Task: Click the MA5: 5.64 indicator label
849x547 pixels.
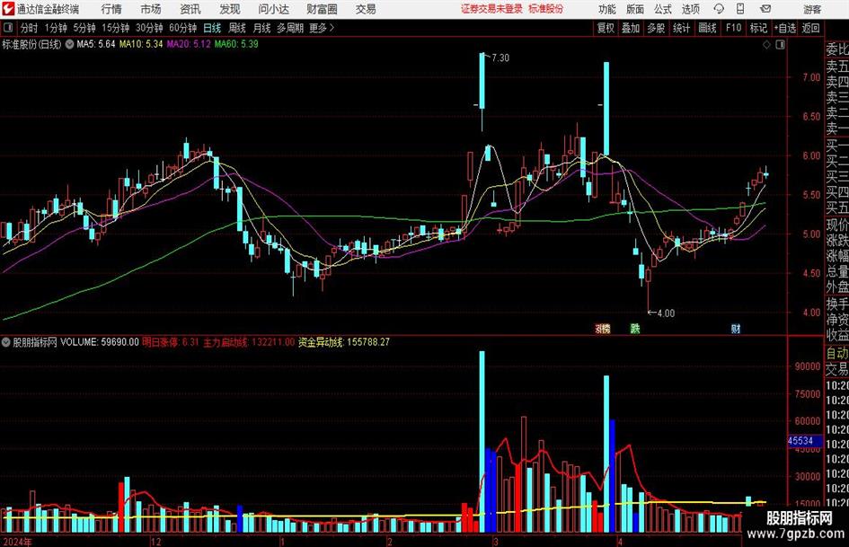Action: pos(96,44)
